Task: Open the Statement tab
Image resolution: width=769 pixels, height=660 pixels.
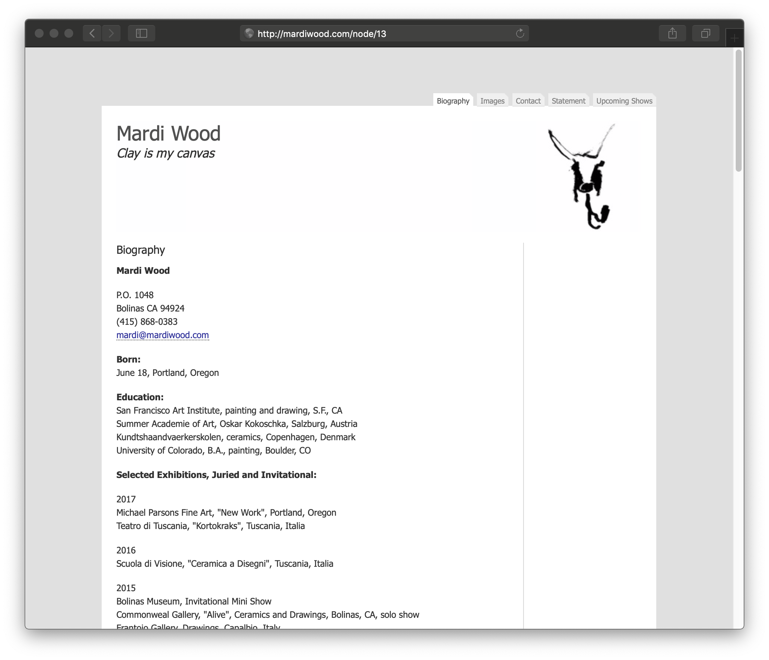Action: pyautogui.click(x=568, y=101)
